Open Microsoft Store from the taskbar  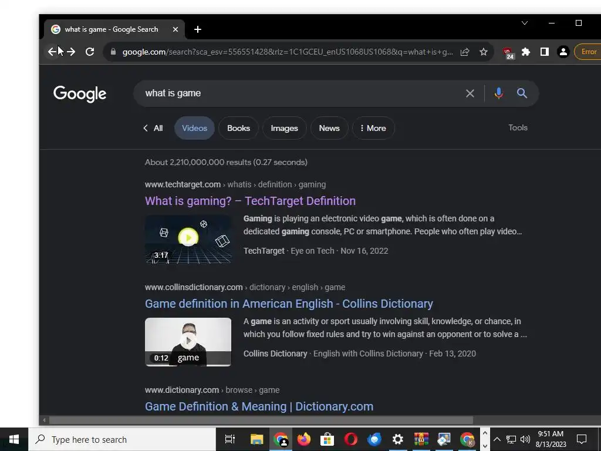click(x=327, y=439)
